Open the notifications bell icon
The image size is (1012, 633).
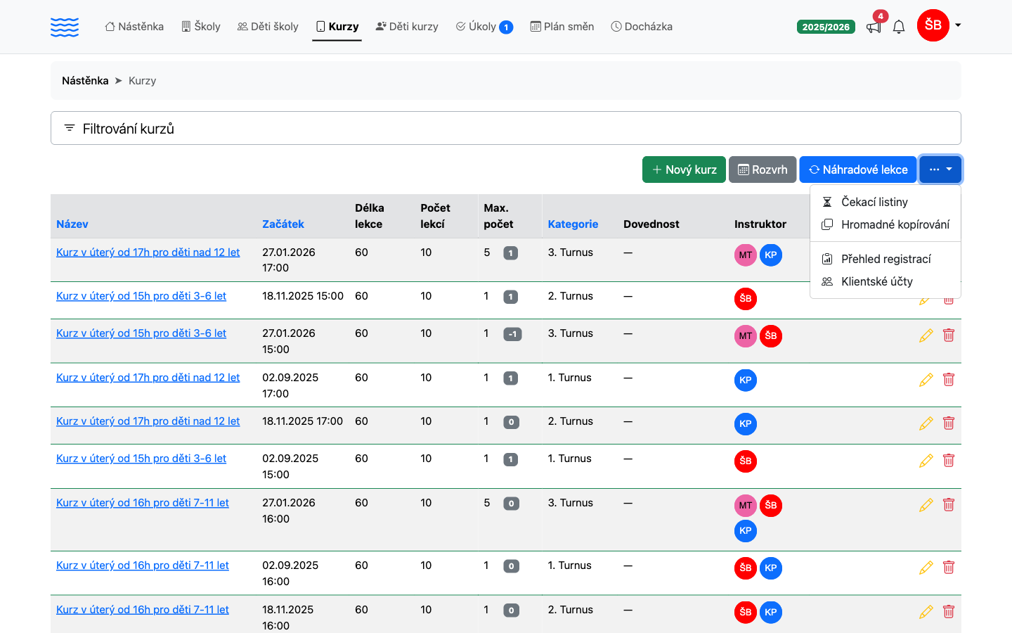tap(899, 27)
